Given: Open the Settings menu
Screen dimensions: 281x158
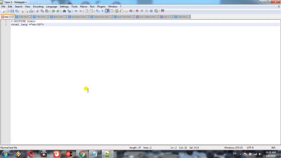Looking at the screenshot, I should click(x=64, y=7).
